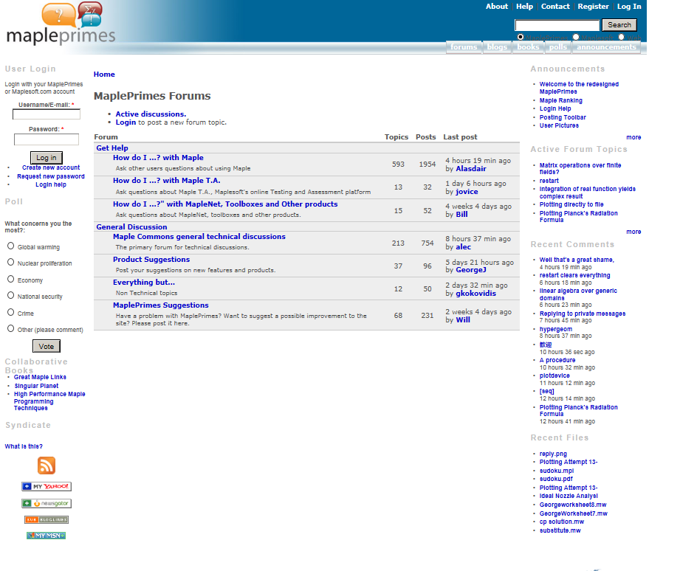The height and width of the screenshot is (571, 680).
Task: Subscribe with the Newsgator badge
Action: point(47,503)
